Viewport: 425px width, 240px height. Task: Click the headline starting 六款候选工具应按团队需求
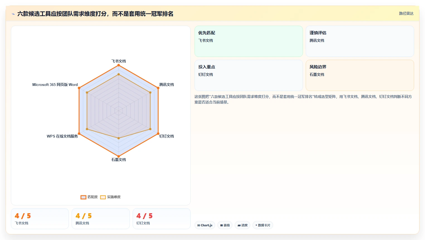tap(95, 14)
